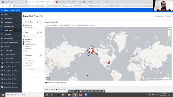Remove the AIRPORT filter chip
Screen dimensions: 173x97
[58, 25]
